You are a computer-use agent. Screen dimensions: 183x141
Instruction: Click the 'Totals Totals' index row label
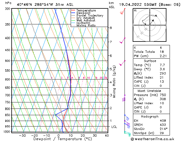pos(144,52)
